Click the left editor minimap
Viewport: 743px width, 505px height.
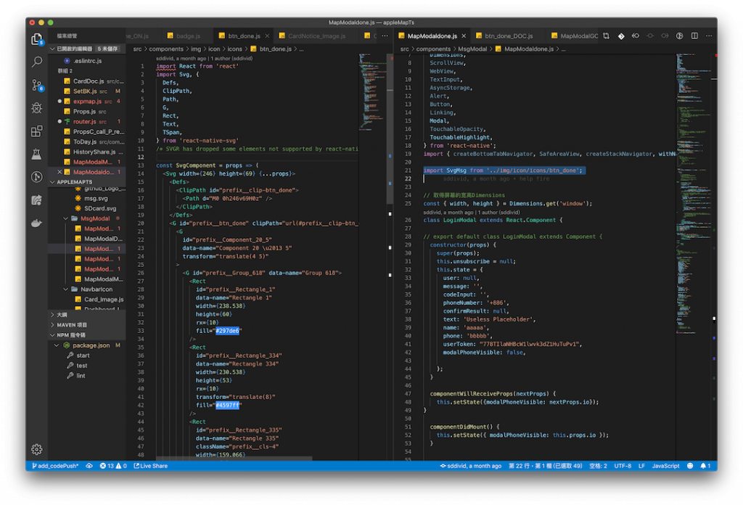(372, 91)
